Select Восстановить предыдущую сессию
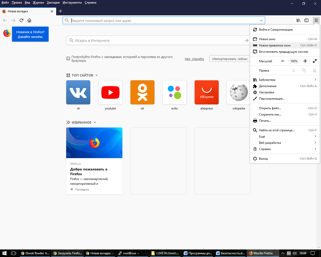The image size is (321, 257). click(x=285, y=52)
